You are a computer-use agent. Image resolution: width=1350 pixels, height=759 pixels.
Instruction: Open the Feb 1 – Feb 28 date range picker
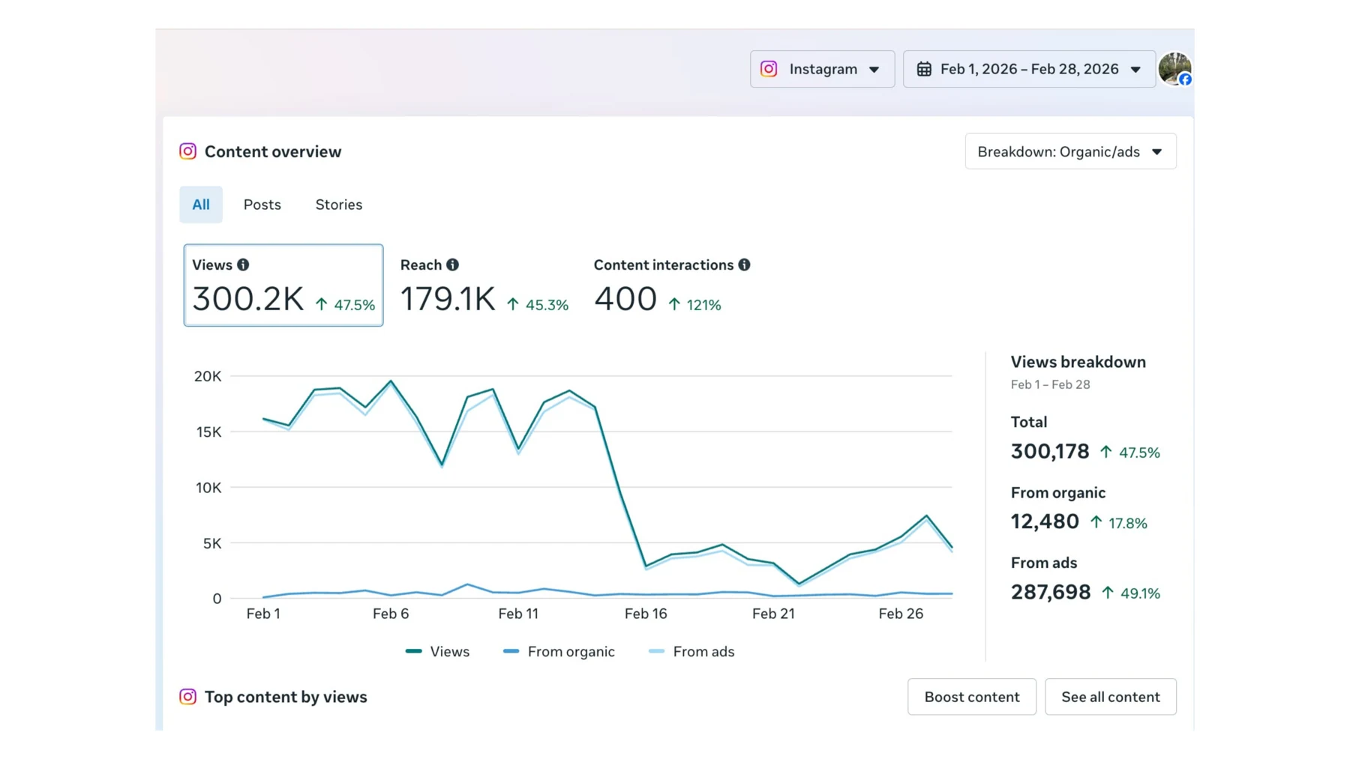pyautogui.click(x=1029, y=69)
